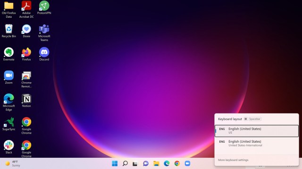
Task: Open More keyboard settings
Action: [x=233, y=160]
